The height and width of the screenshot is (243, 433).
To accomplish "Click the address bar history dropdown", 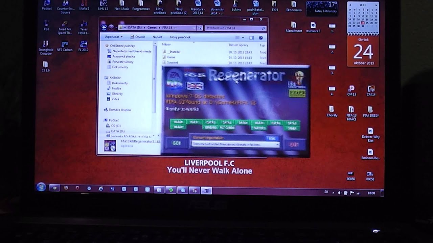I will (194, 28).
